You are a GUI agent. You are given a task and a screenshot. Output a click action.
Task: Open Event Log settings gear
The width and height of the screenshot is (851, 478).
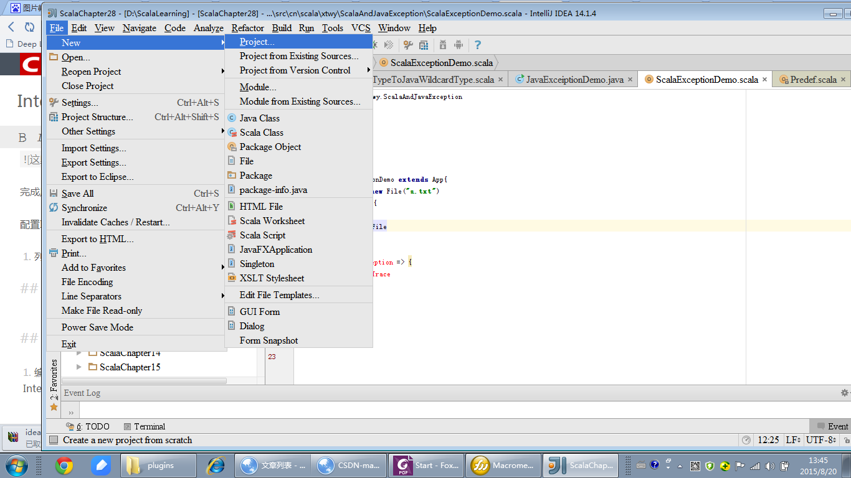[845, 393]
